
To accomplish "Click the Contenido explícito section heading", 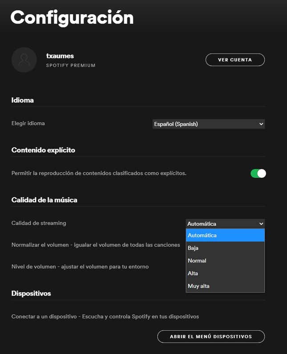I will 43,150.
